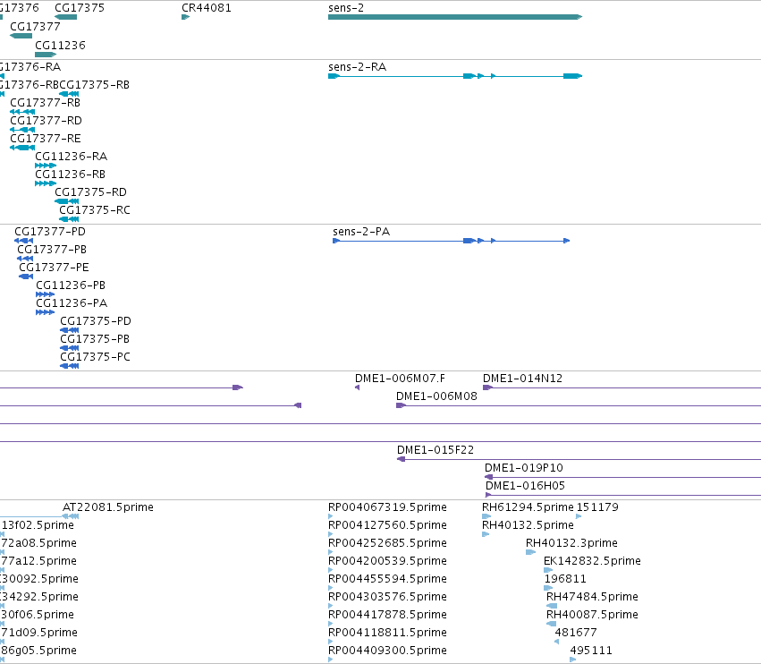Click the label 'CG11236-PA'
This screenshot has width=761, height=664.
[x=72, y=303]
